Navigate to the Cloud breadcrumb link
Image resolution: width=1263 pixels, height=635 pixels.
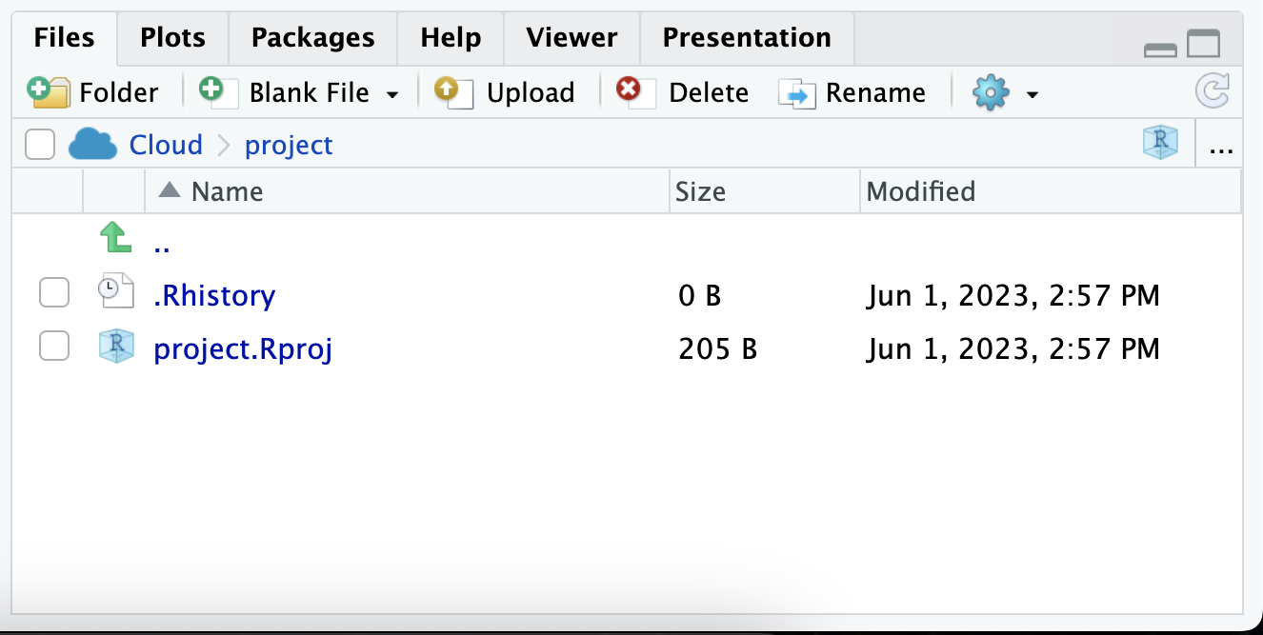pos(165,144)
